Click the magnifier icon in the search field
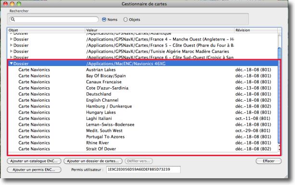The height and width of the screenshot is (185, 295). click(13, 19)
